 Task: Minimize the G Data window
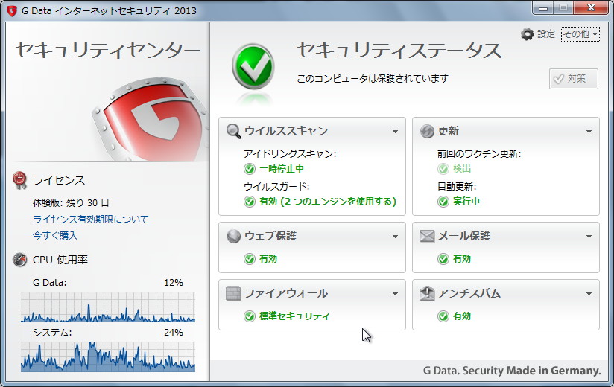pyautogui.click(x=543, y=7)
